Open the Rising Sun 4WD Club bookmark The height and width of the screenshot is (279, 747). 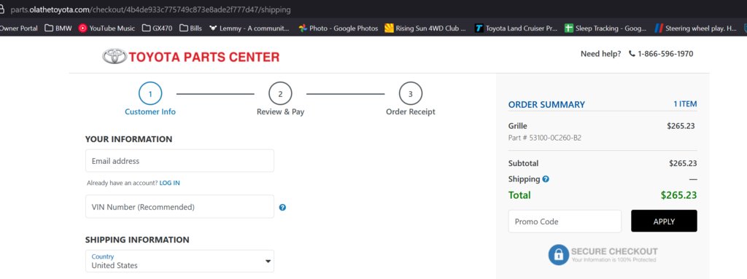pyautogui.click(x=425, y=28)
